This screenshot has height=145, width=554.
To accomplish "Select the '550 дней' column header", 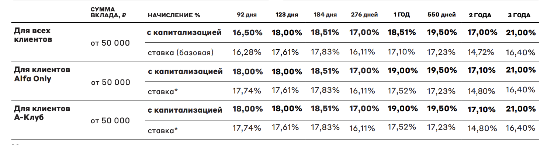I will pos(442,15).
